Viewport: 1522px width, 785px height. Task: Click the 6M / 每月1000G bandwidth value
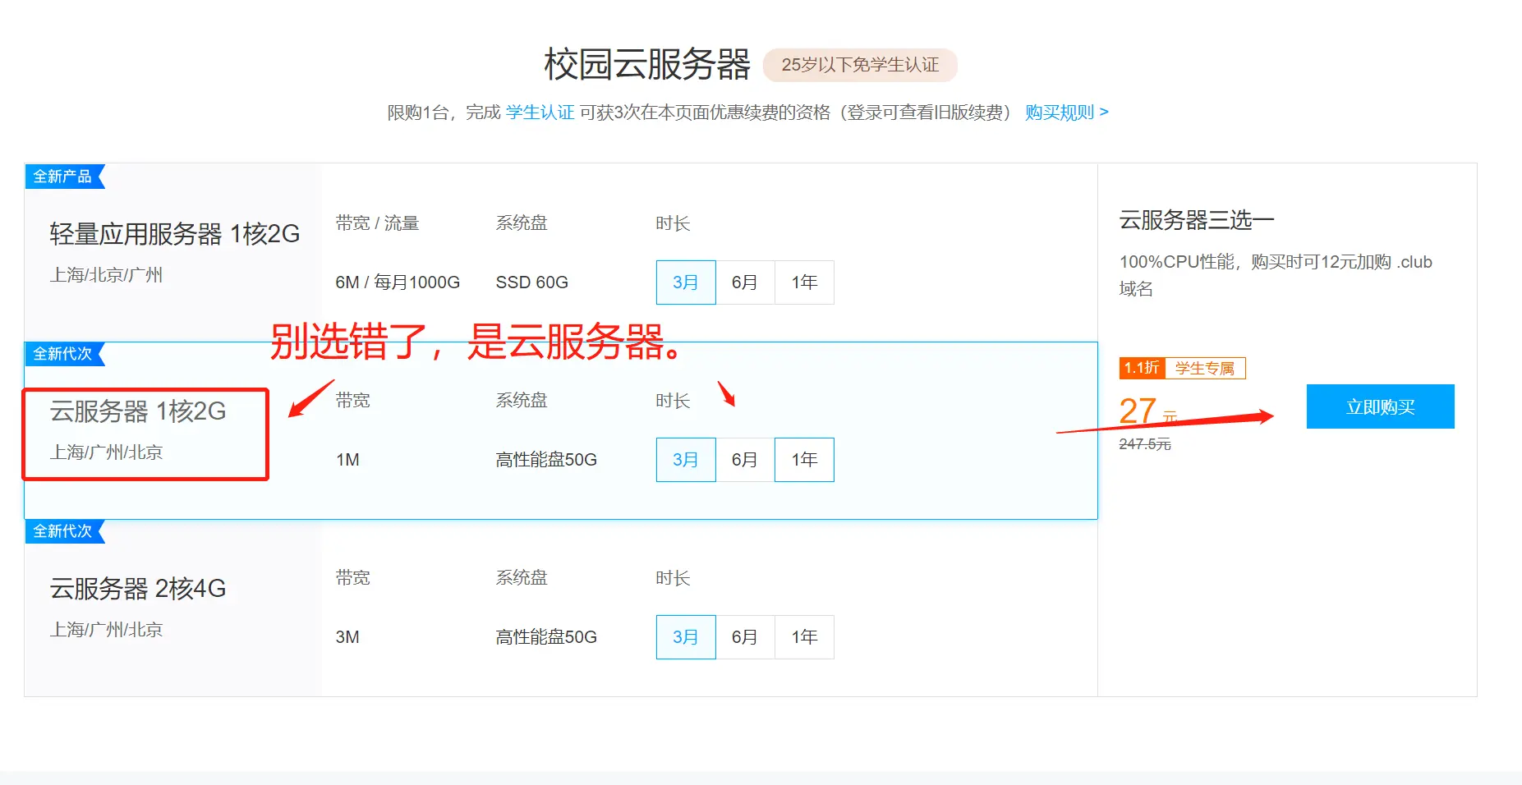pyautogui.click(x=398, y=282)
